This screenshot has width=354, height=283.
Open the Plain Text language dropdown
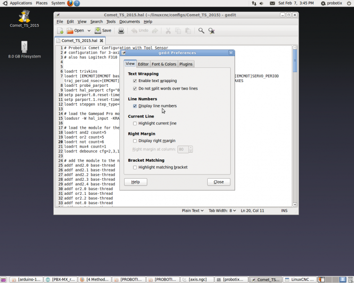tap(193, 211)
